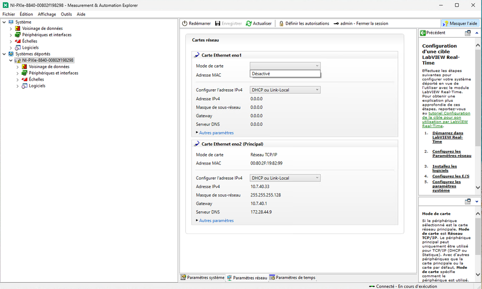Collapse the Systèmes déportés node

coord(4,54)
